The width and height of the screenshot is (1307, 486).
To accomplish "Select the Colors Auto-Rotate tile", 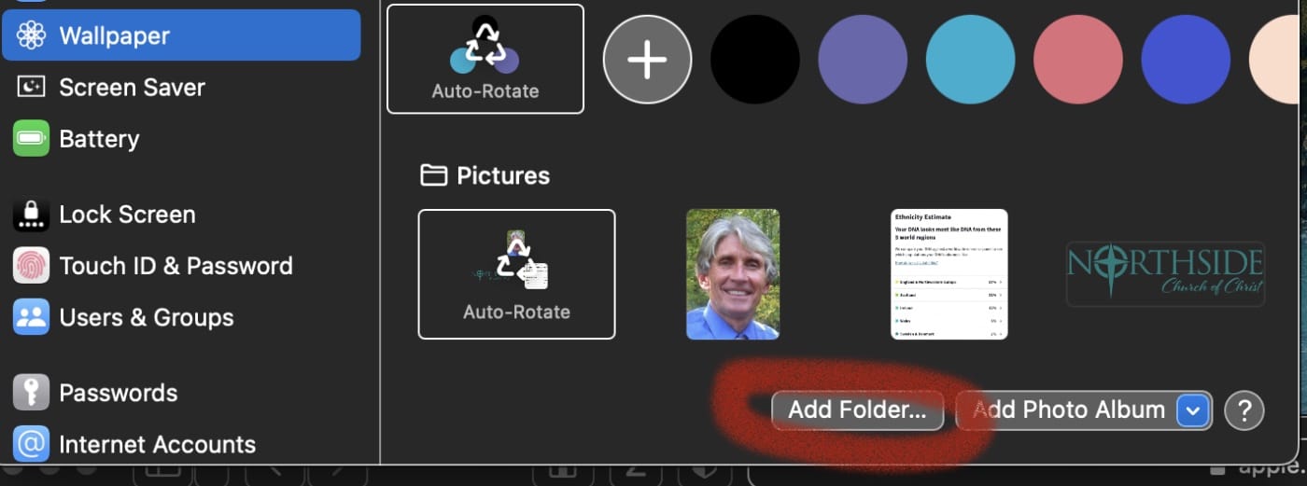I will click(485, 59).
